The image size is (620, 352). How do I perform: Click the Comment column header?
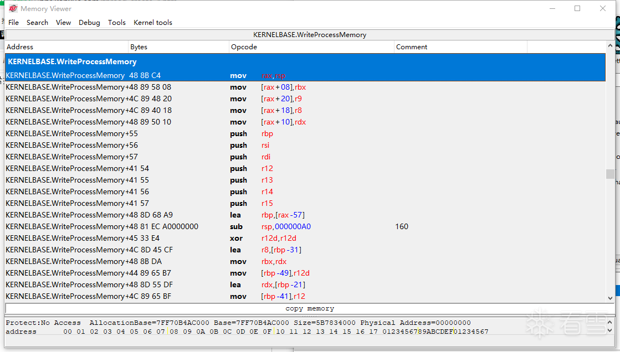(x=460, y=47)
